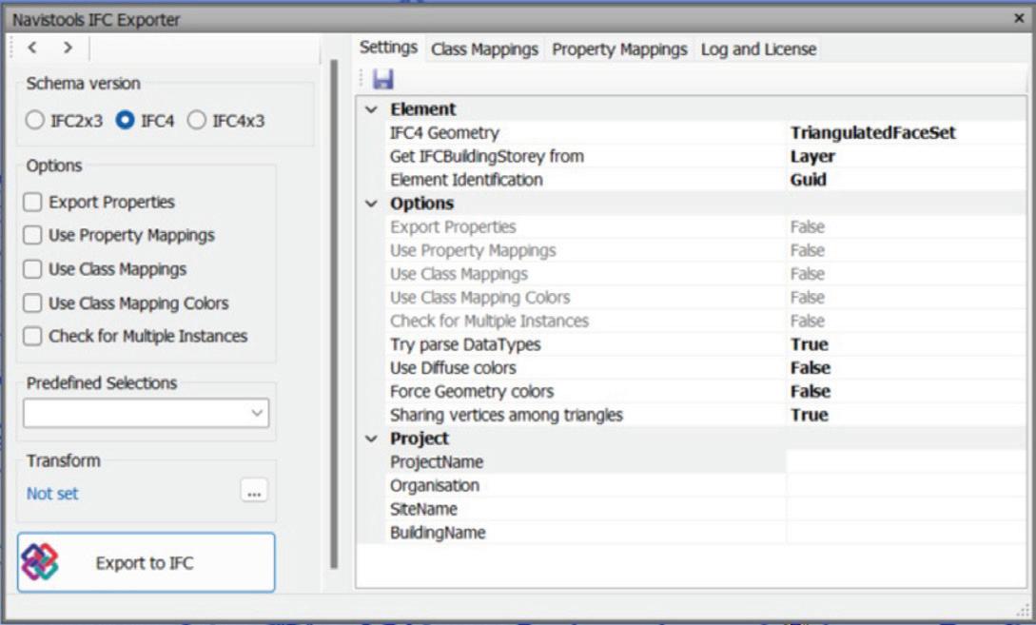Switch to the Property Mappings tab

point(619,49)
